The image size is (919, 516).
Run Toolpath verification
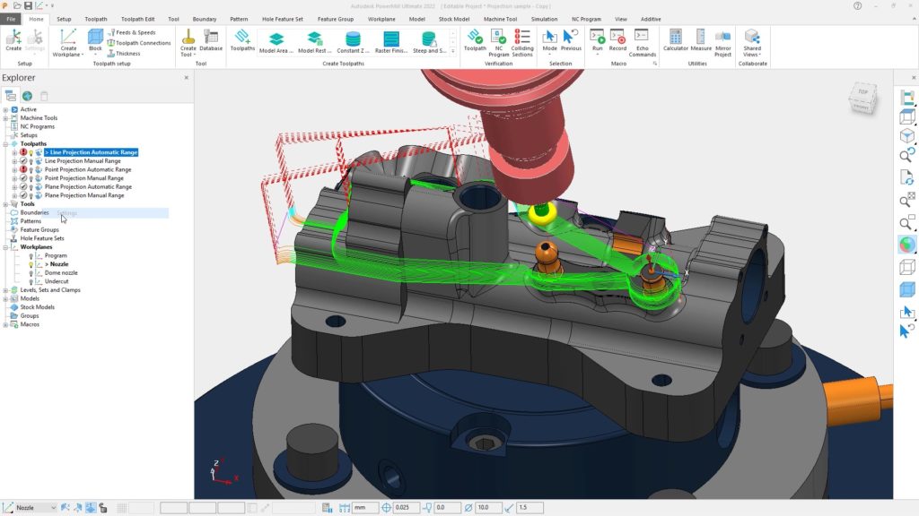(x=475, y=39)
